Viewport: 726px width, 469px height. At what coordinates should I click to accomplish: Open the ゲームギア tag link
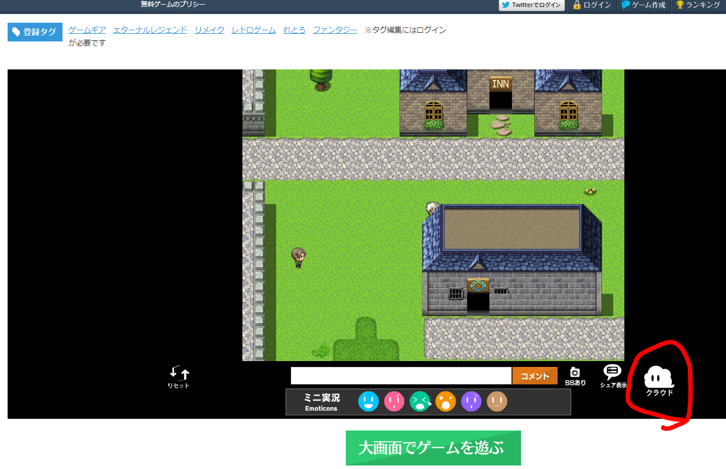point(87,30)
